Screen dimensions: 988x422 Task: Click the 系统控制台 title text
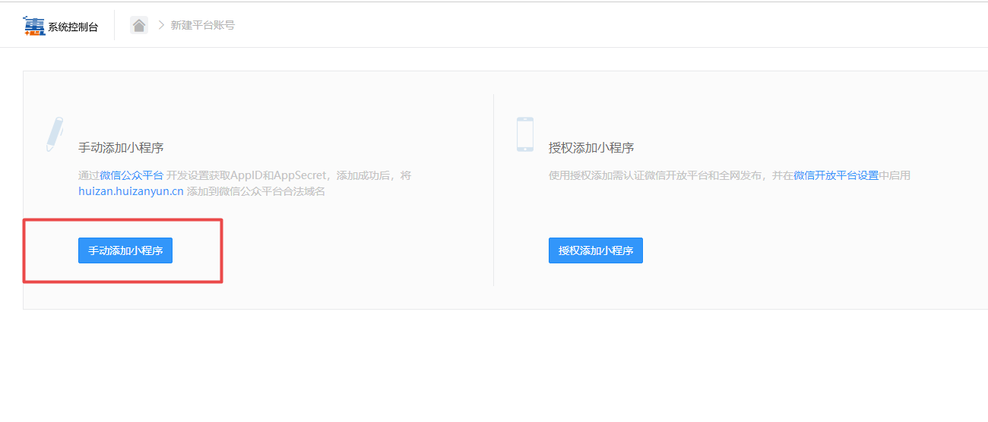click(x=73, y=27)
